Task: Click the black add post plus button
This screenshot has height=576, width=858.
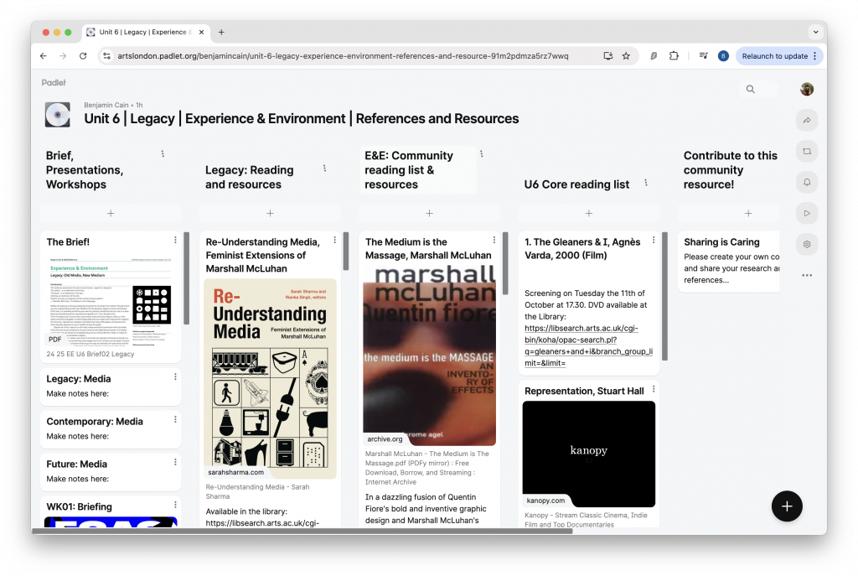Action: pos(787,506)
